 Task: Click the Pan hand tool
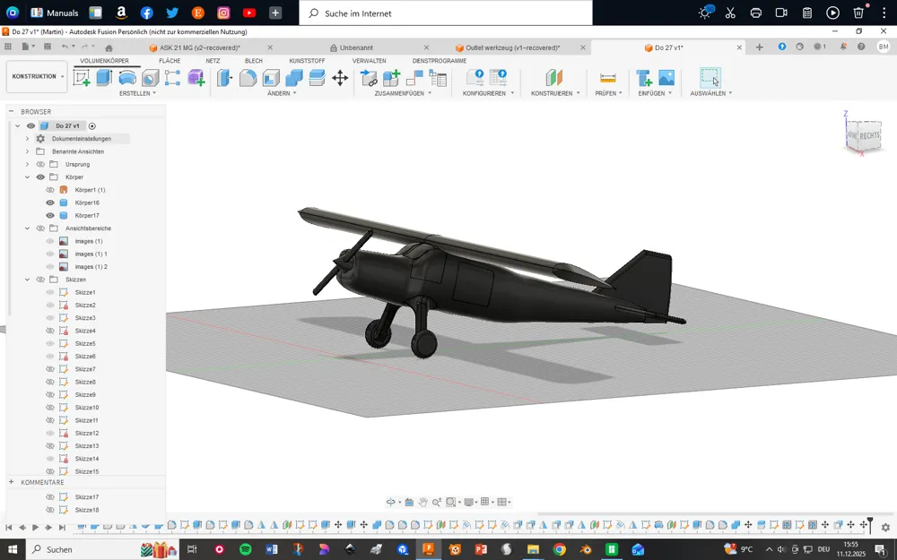(422, 502)
